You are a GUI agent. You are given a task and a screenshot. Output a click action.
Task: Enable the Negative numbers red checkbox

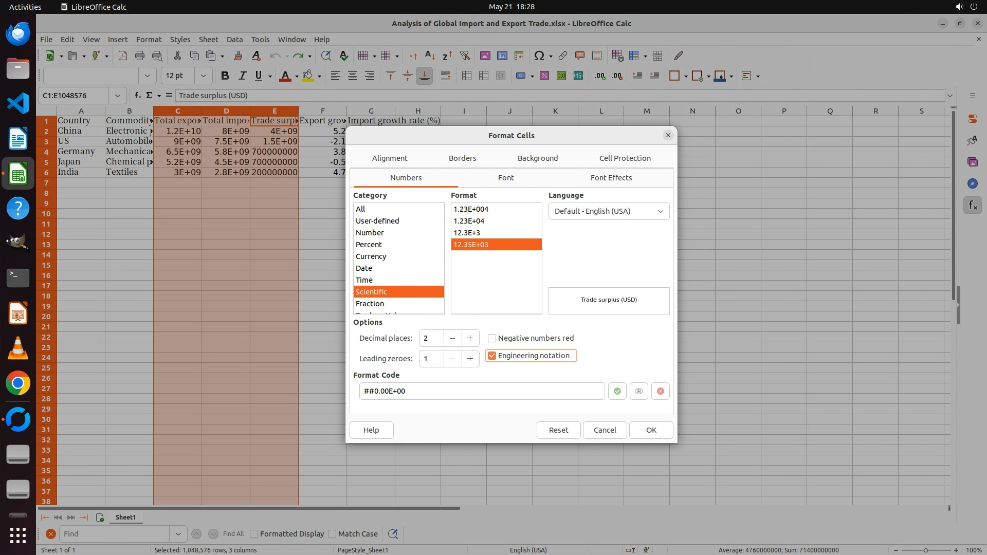492,338
